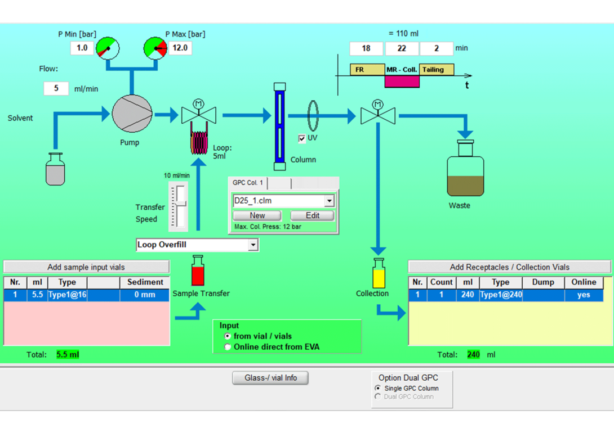Click the P Max value field
Screen dimensions: 614x433
pos(180,48)
